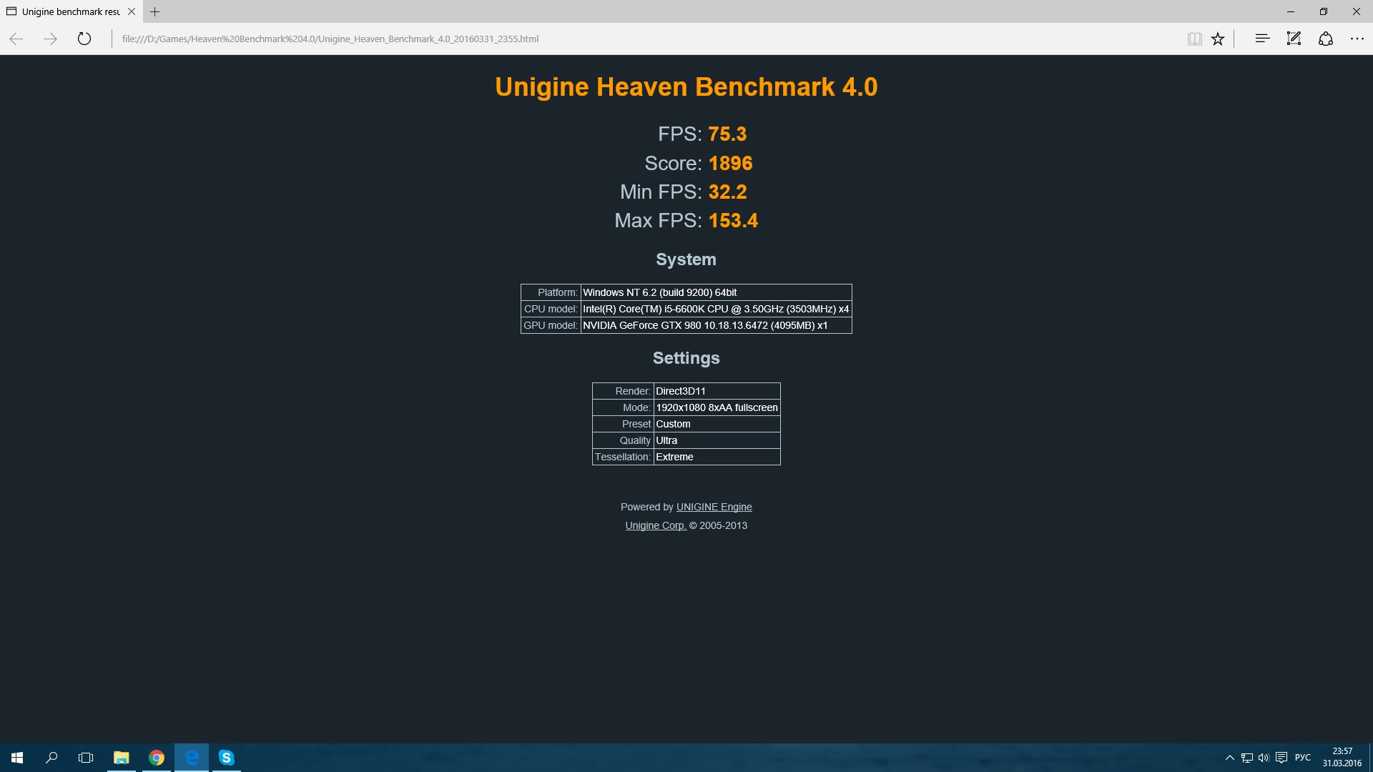Click the back navigation arrow
1373x772 pixels.
[x=16, y=39]
